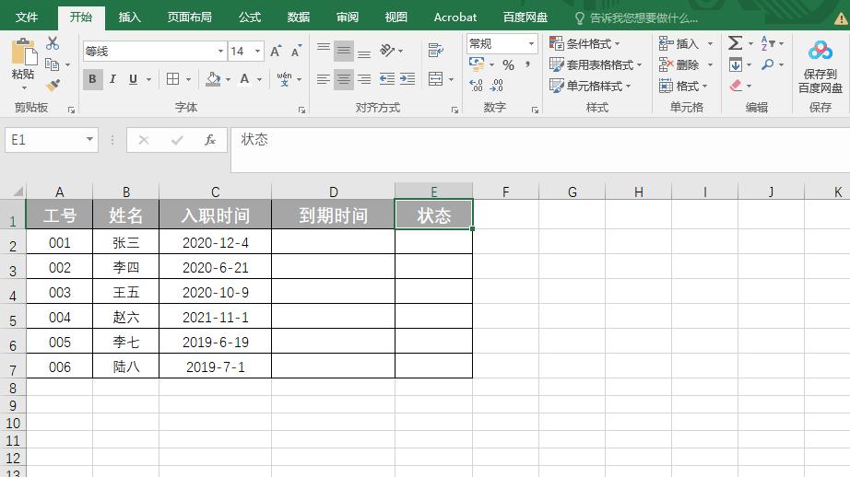Screen dimensions: 850x477
Task: Open the 文件 tab
Action: click(x=27, y=17)
